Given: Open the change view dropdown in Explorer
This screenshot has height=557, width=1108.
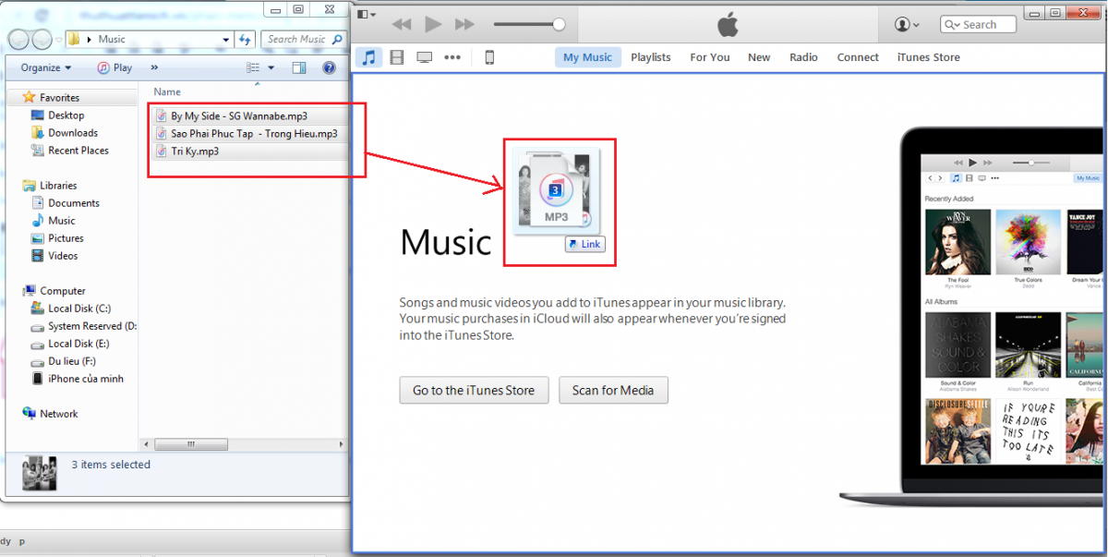Looking at the screenshot, I should tap(271, 67).
